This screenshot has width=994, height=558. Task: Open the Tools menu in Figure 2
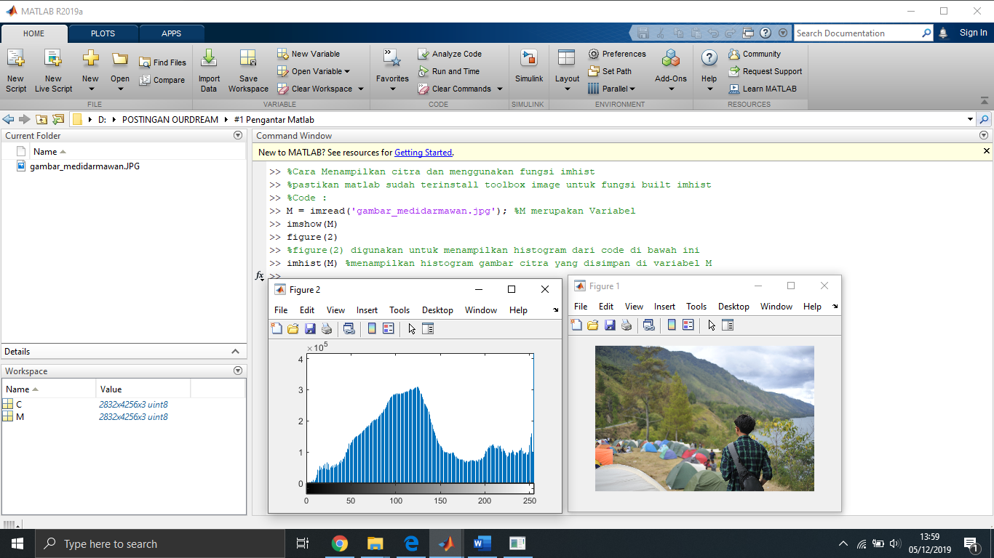(x=399, y=310)
